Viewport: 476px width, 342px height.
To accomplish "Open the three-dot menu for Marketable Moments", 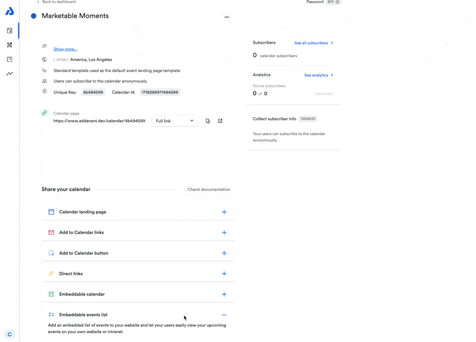I will (227, 17).
